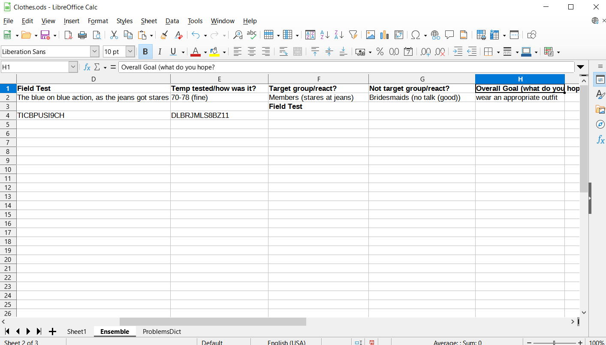Export the spreadsheet as PDF

(x=68, y=35)
